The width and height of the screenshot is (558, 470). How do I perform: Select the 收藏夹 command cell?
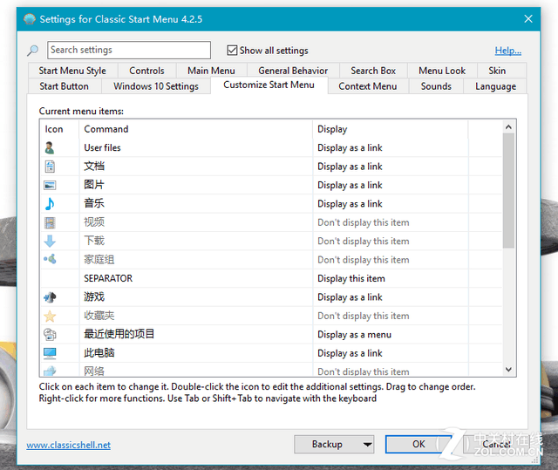(x=195, y=316)
